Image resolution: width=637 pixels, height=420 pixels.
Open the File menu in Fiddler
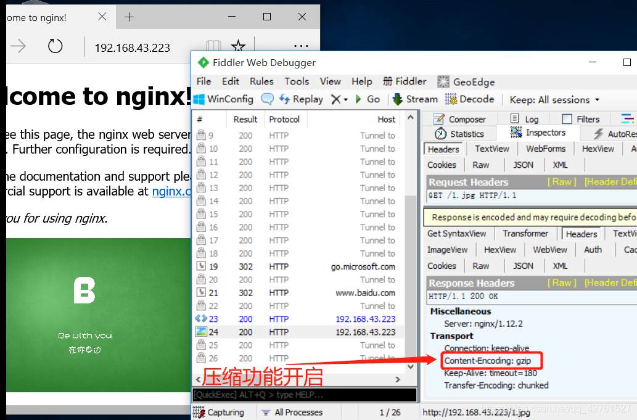click(x=203, y=81)
